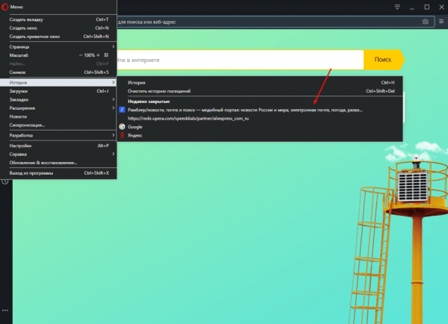The height and width of the screenshot is (324, 448).
Task: Click the Opera logo menu icon
Action: coord(5,7)
